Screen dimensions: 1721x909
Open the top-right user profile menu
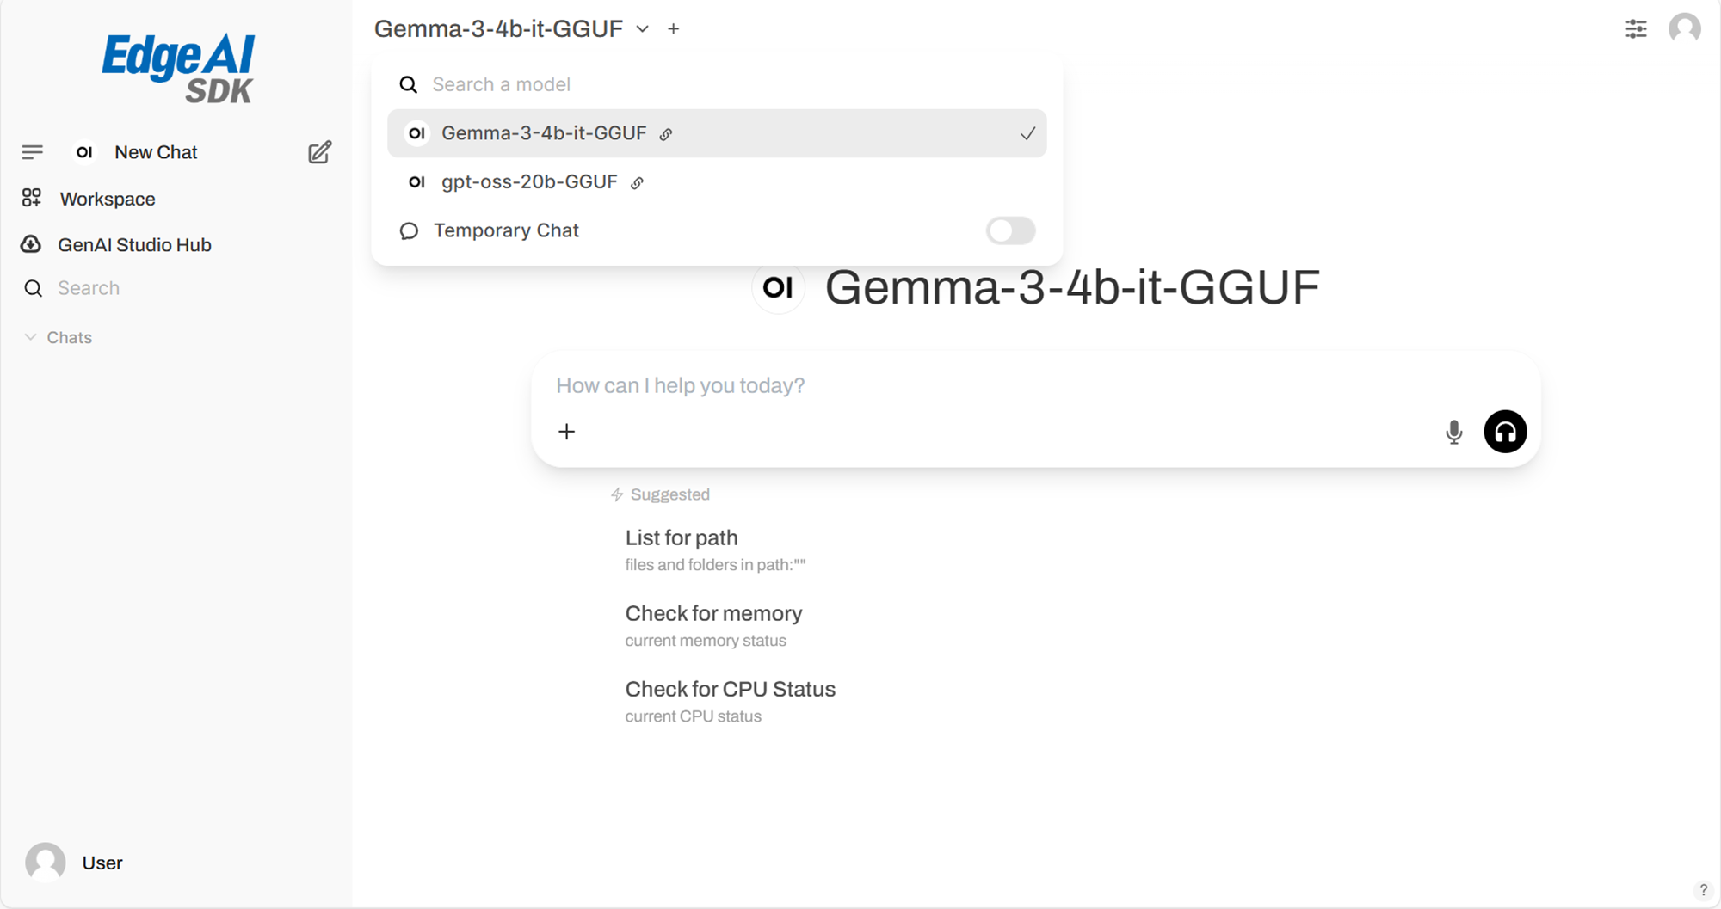tap(1684, 28)
